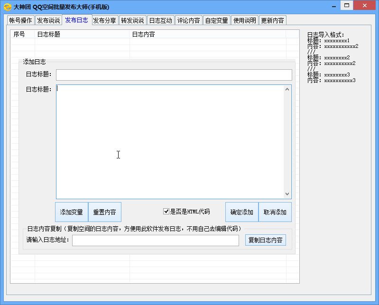Focus the 请输入日志地址 input field
The width and height of the screenshot is (379, 305).
pos(156,240)
